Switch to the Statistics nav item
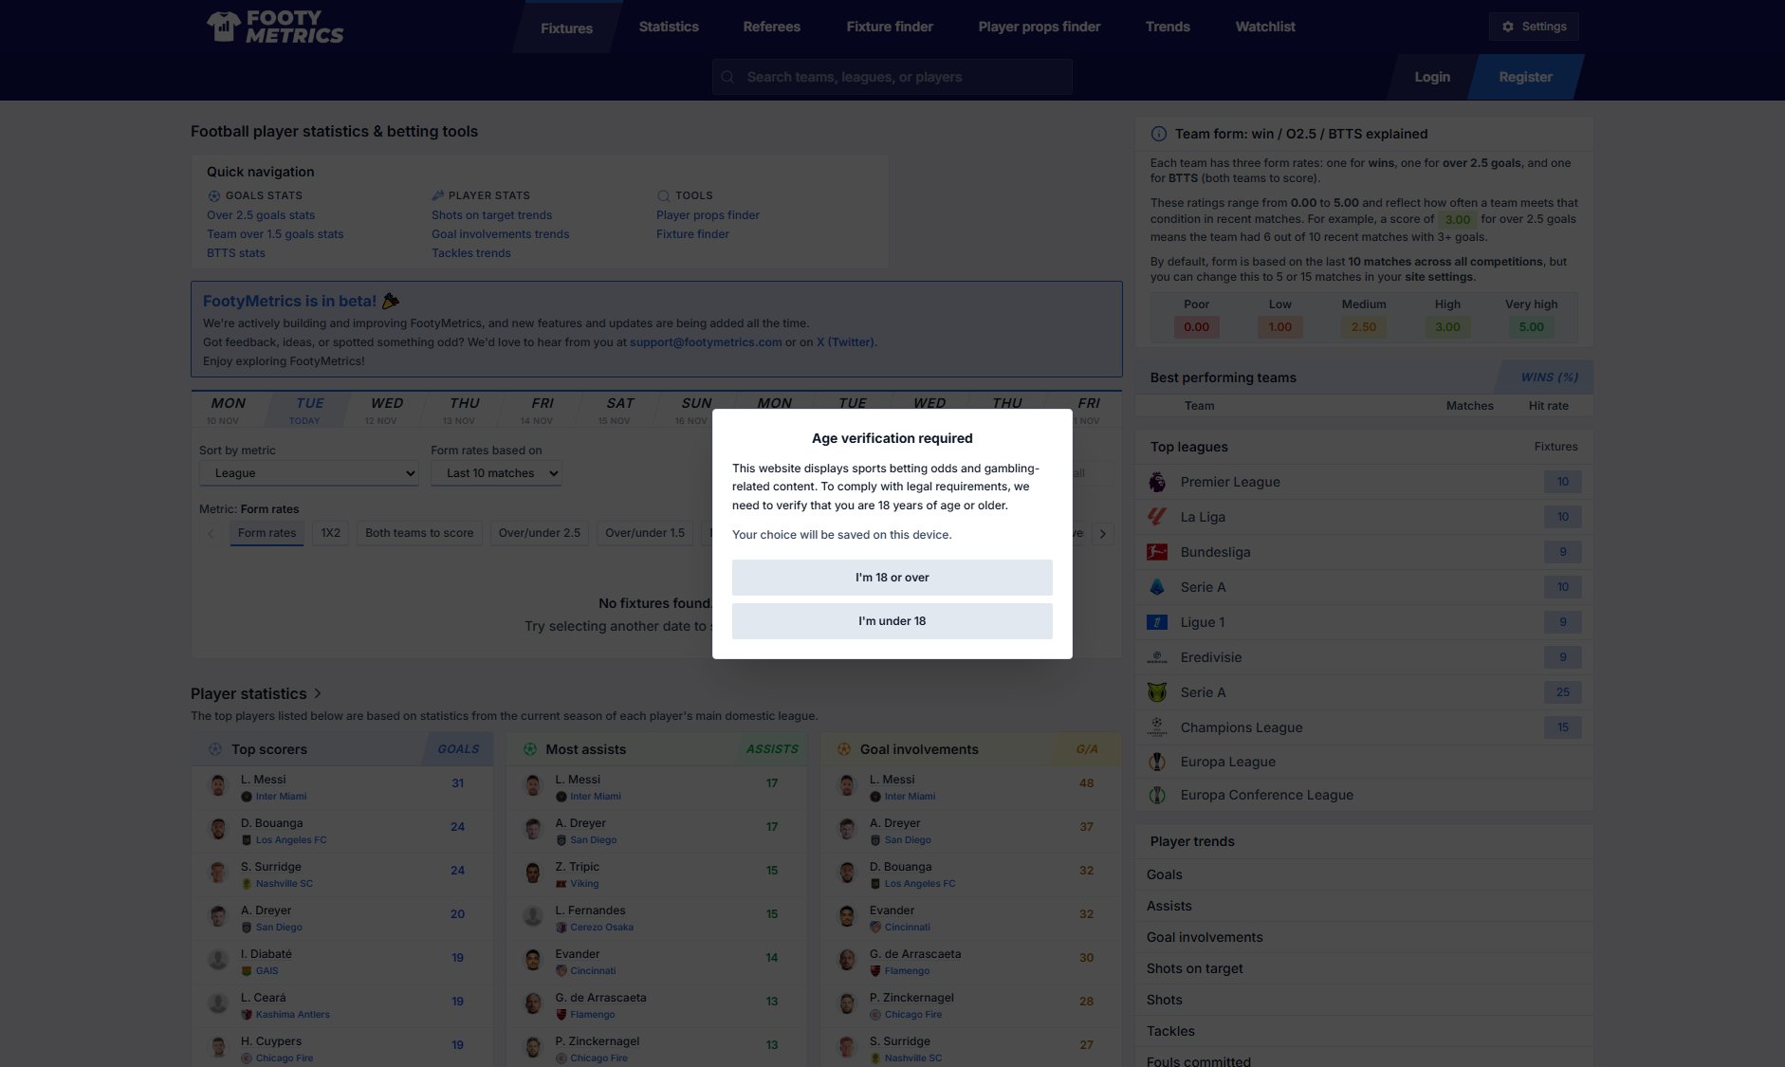Viewport: 1785px width, 1067px height. point(668,27)
